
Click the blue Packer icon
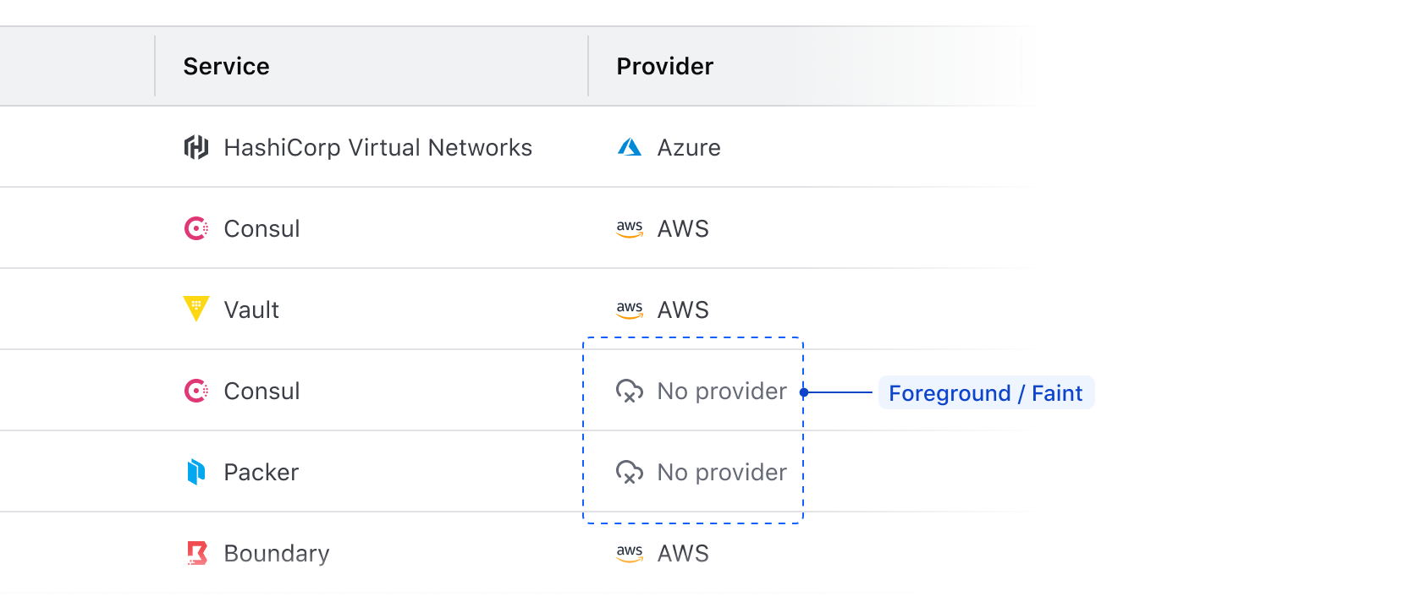pos(196,472)
